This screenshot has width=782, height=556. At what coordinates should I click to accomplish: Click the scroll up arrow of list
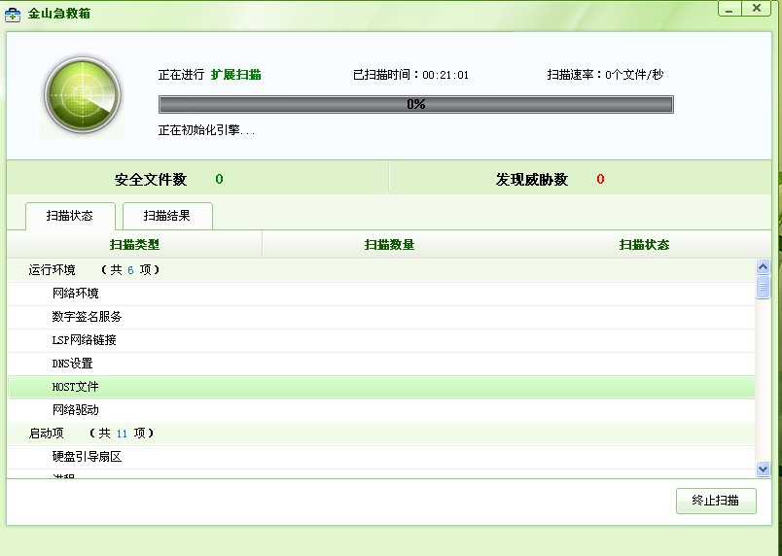763,267
